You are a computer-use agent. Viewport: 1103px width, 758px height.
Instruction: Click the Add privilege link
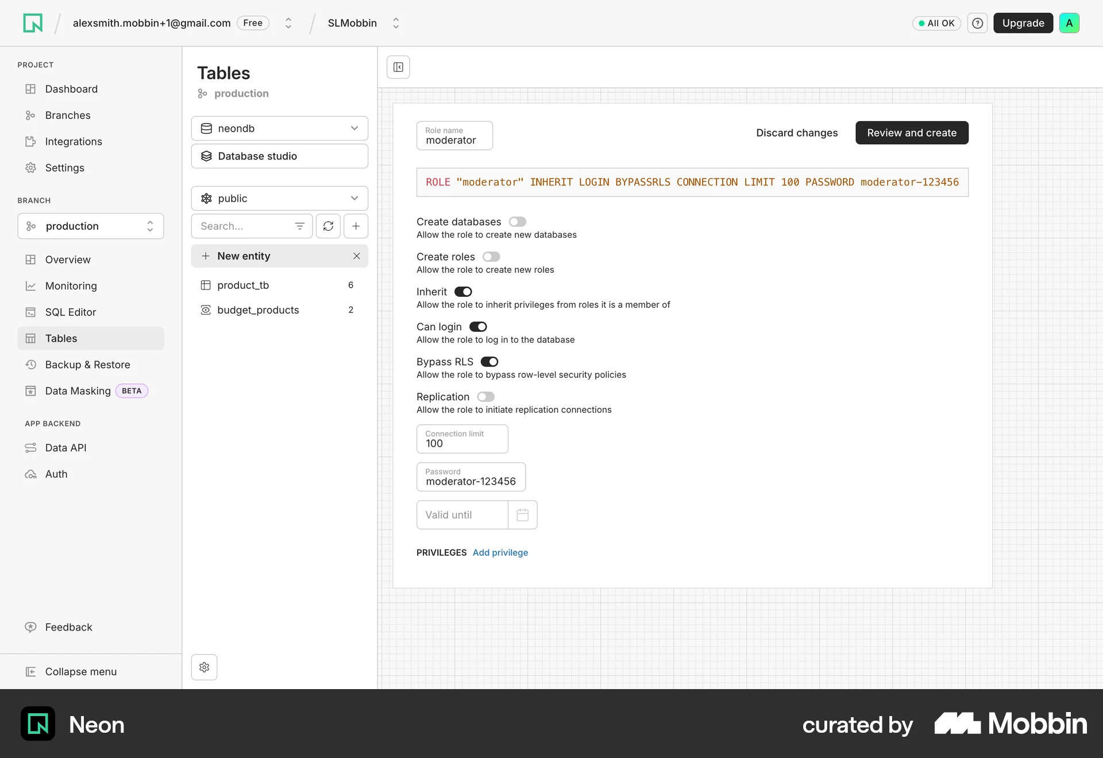coord(500,552)
